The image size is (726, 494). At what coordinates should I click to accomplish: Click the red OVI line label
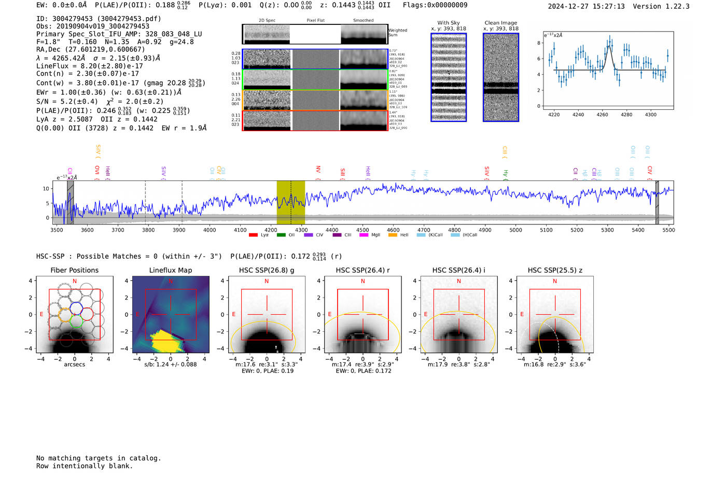pyautogui.click(x=97, y=172)
